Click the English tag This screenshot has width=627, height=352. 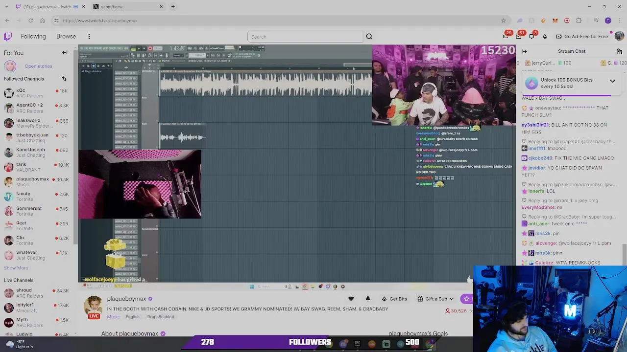(132, 317)
